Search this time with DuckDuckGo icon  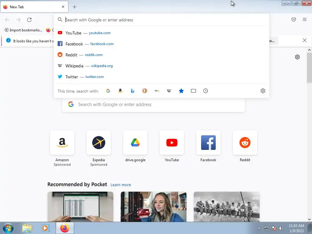tap(145, 91)
